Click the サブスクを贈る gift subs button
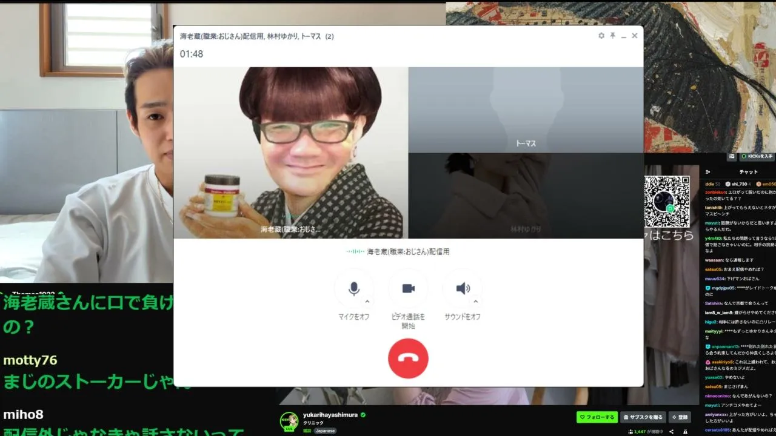This screenshot has width=776, height=436. pyautogui.click(x=643, y=417)
